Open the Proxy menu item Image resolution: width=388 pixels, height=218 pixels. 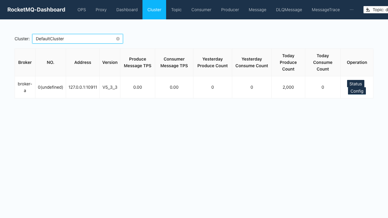(101, 10)
